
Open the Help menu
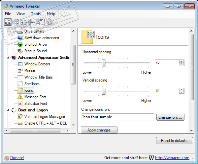point(51,14)
